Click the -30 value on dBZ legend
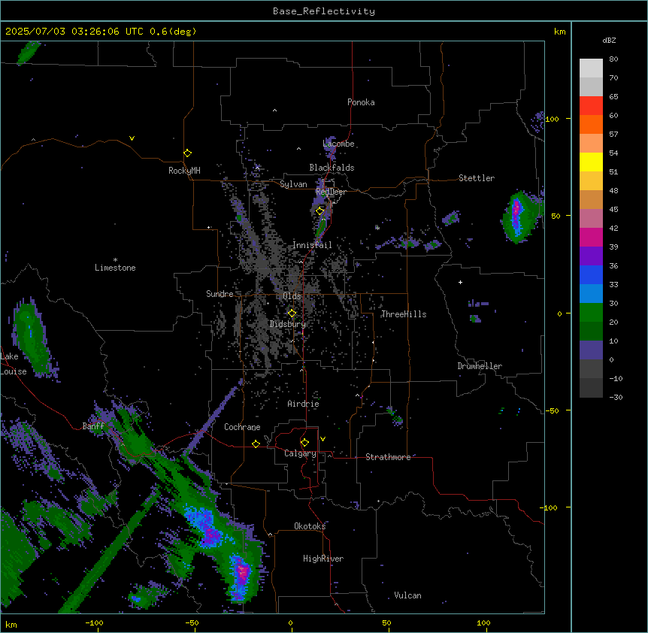The width and height of the screenshot is (648, 633). point(616,397)
